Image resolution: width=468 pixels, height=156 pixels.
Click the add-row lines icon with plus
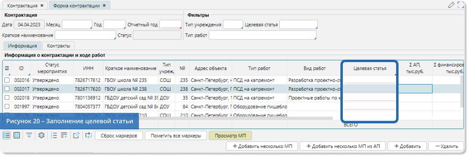[x=64, y=135]
